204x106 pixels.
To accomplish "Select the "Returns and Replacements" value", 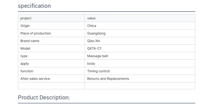I will pos(108,79).
